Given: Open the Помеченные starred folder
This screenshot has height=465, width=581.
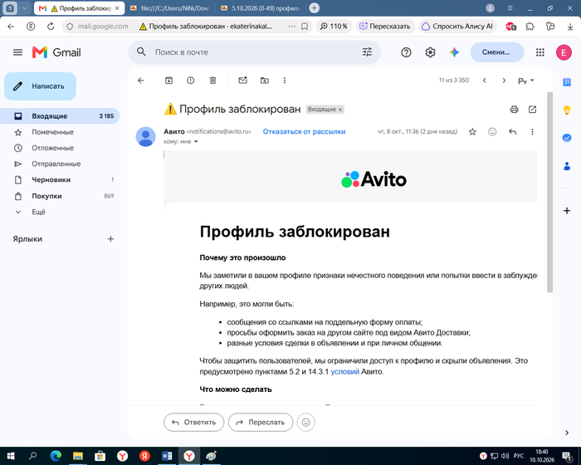Looking at the screenshot, I should 60,132.
